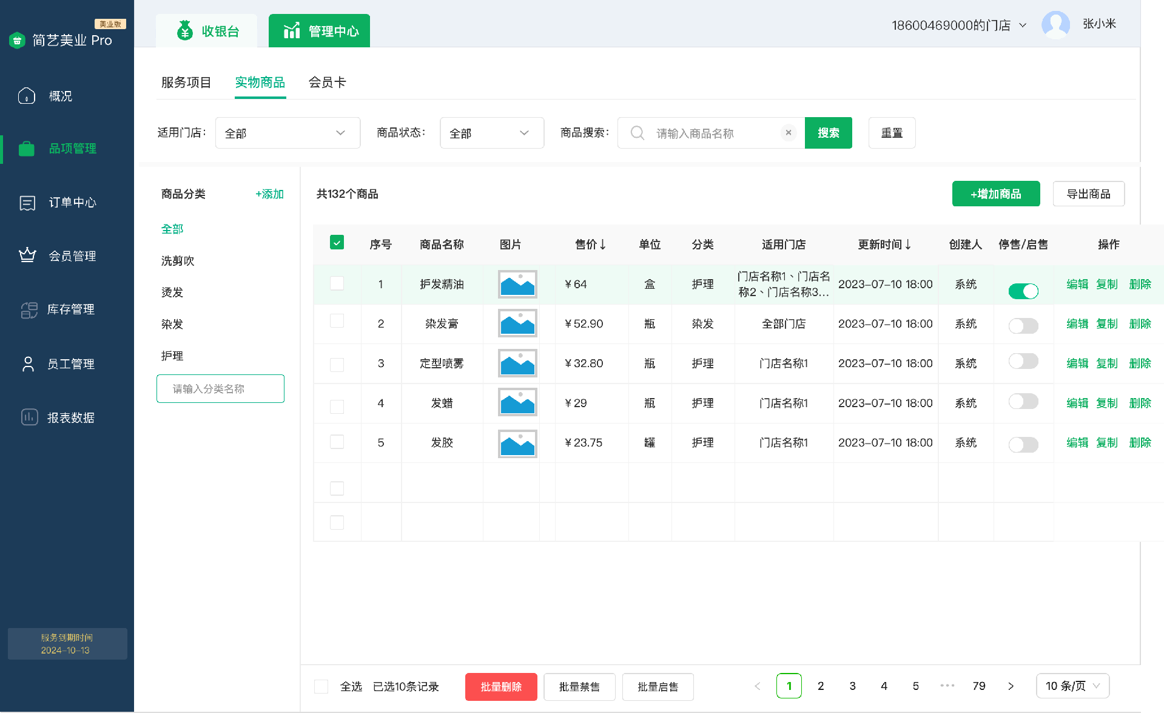Open 订单中心 via its sidebar icon
The image size is (1164, 713).
coord(27,203)
